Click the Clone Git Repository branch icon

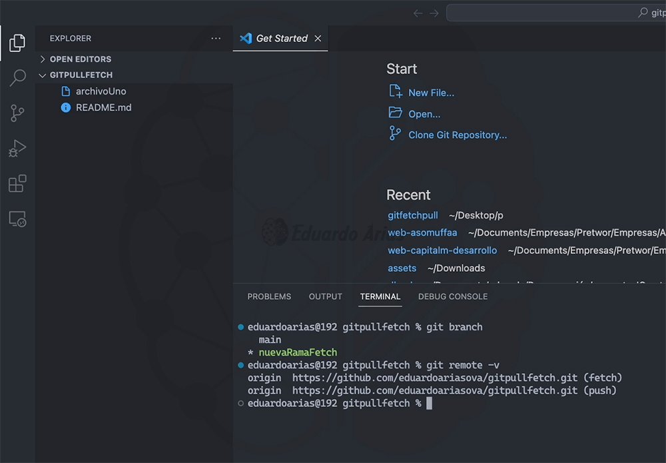395,133
